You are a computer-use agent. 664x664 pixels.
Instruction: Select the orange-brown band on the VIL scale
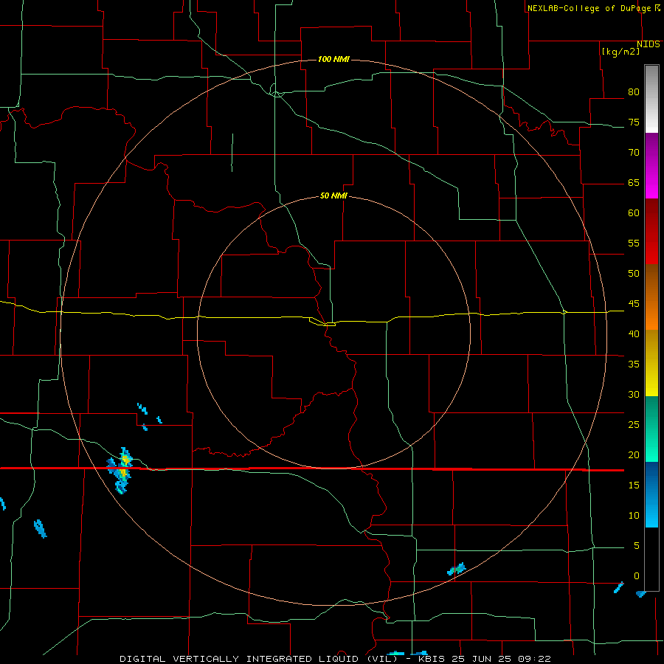(x=651, y=297)
